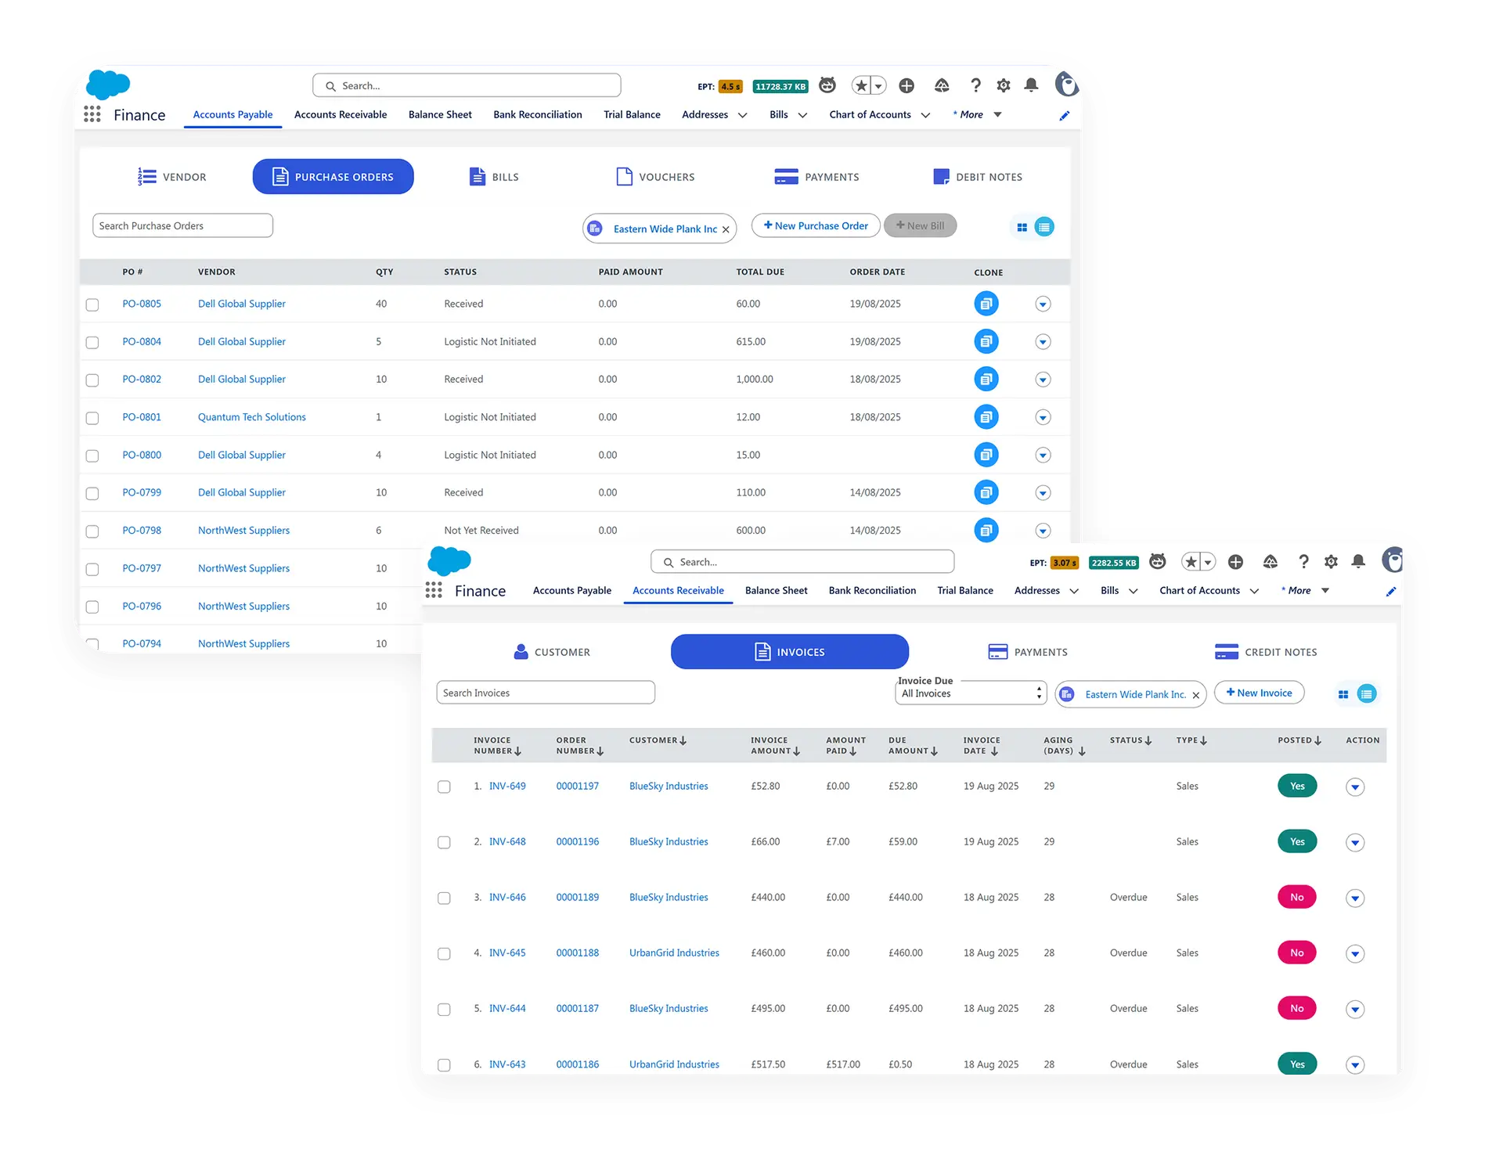The height and width of the screenshot is (1174, 1503).
Task: Tick the checkbox for INV-644
Action: pos(444,1010)
